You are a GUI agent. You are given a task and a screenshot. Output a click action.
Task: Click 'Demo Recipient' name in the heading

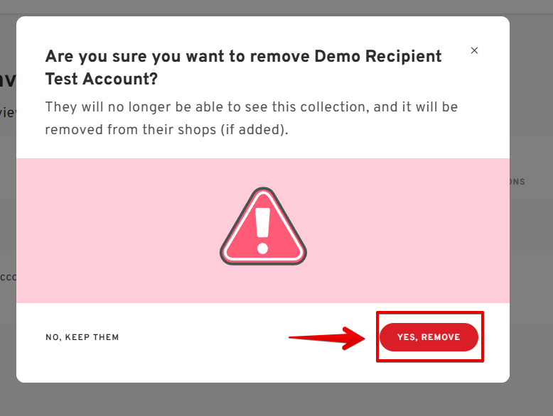[378, 56]
